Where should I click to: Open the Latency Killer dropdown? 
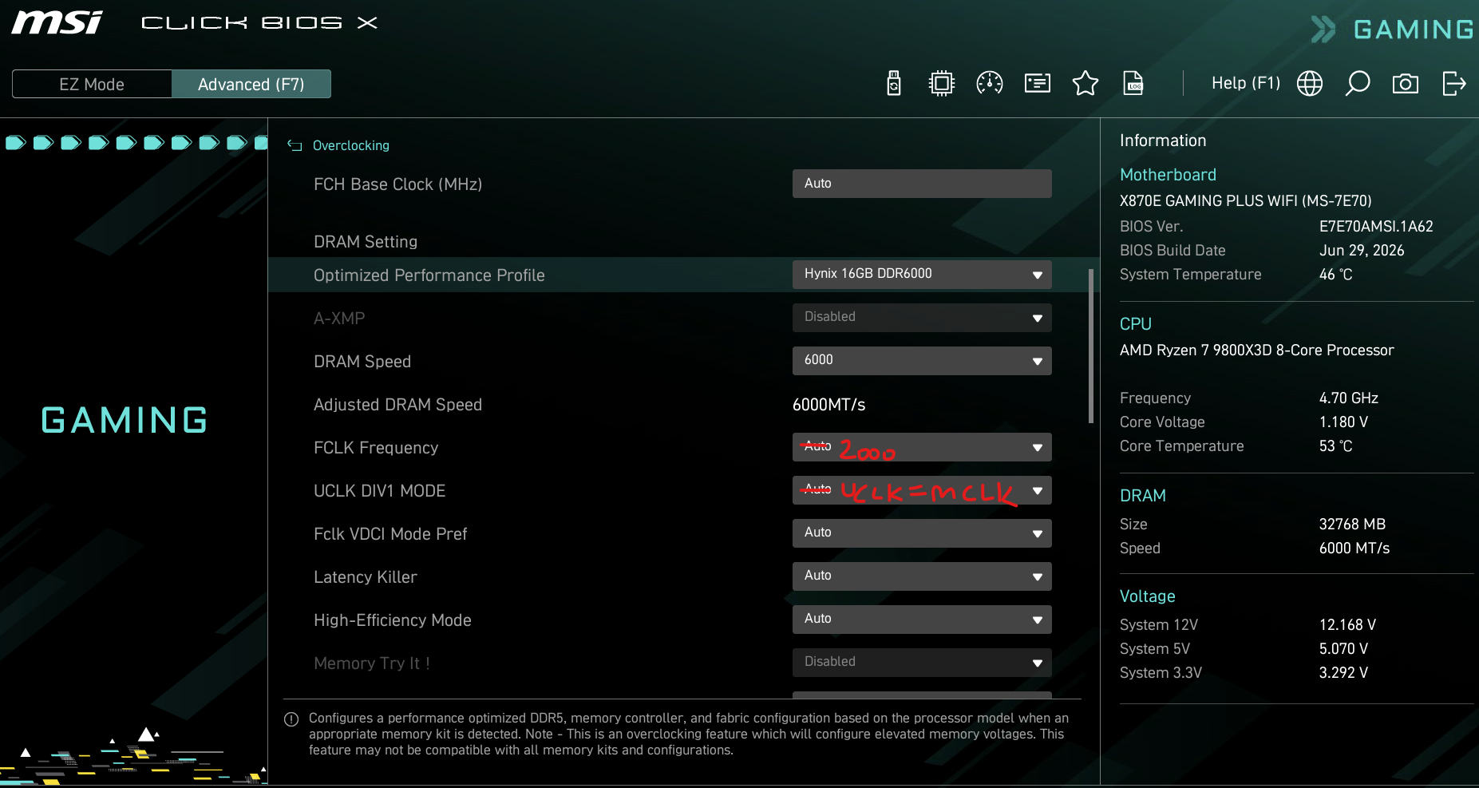[x=922, y=576]
